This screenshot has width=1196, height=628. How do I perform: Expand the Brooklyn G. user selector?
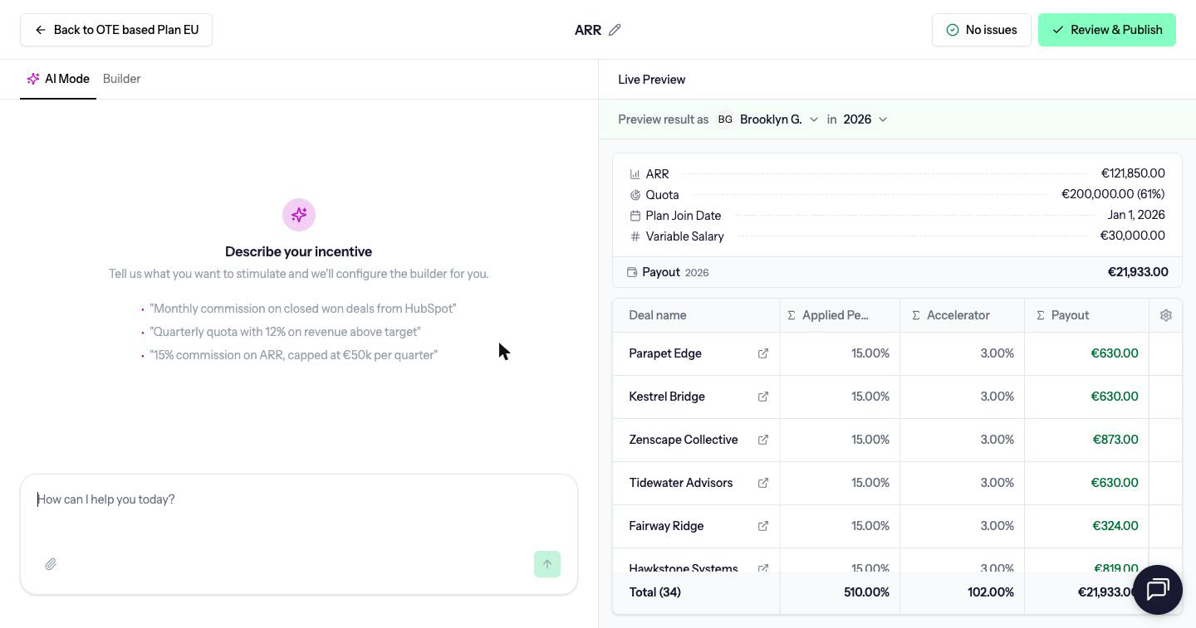pos(768,119)
